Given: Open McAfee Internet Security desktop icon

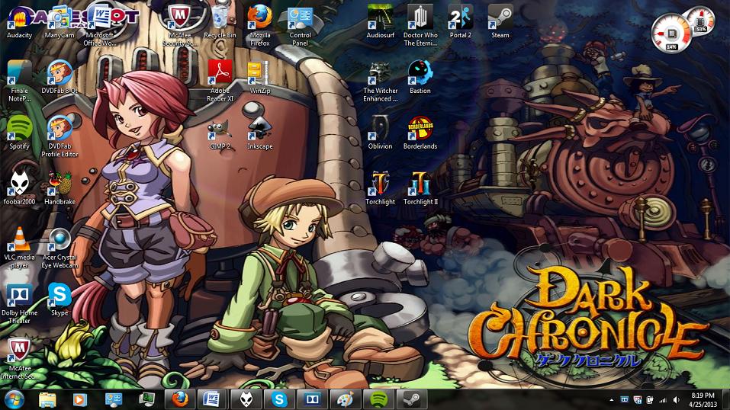Looking at the screenshot, I should (x=19, y=359).
